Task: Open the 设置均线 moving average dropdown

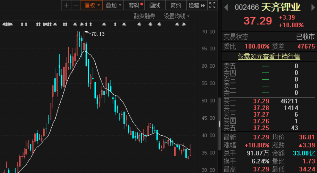Action: coord(177,16)
